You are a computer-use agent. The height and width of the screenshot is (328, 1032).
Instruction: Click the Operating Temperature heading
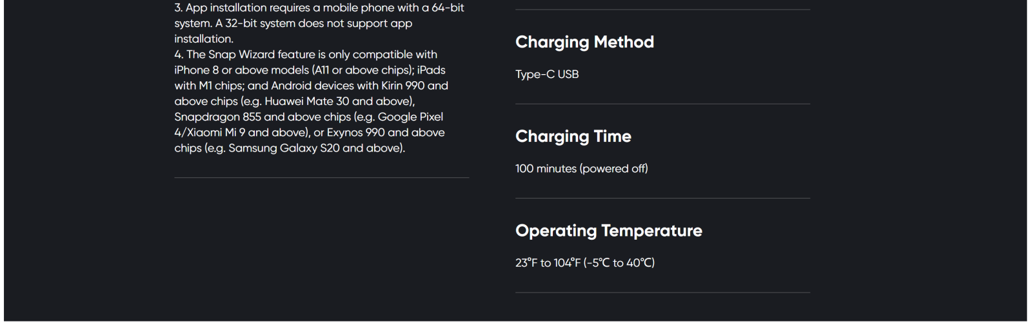click(x=609, y=231)
